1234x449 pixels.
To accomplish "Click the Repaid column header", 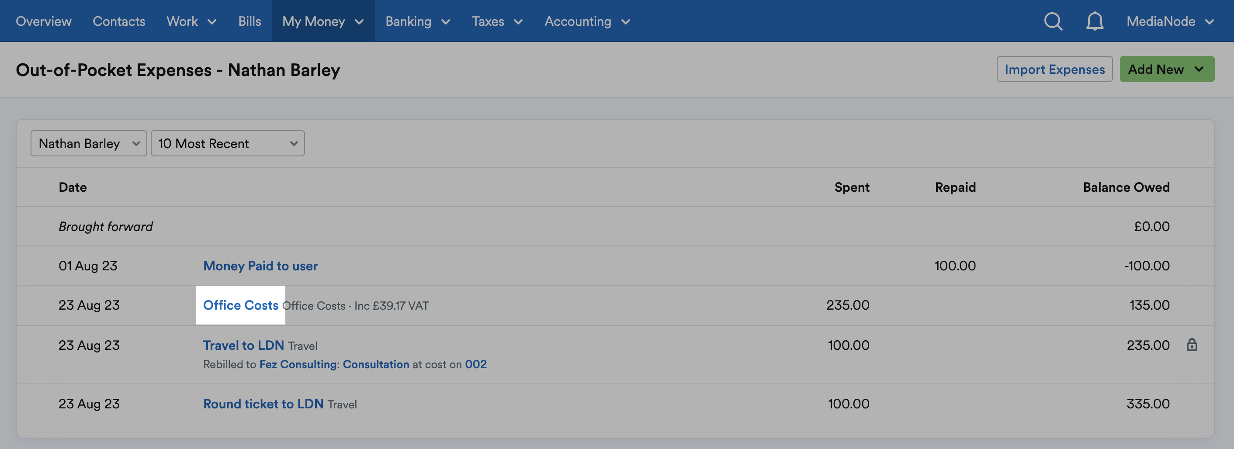I will [x=955, y=187].
